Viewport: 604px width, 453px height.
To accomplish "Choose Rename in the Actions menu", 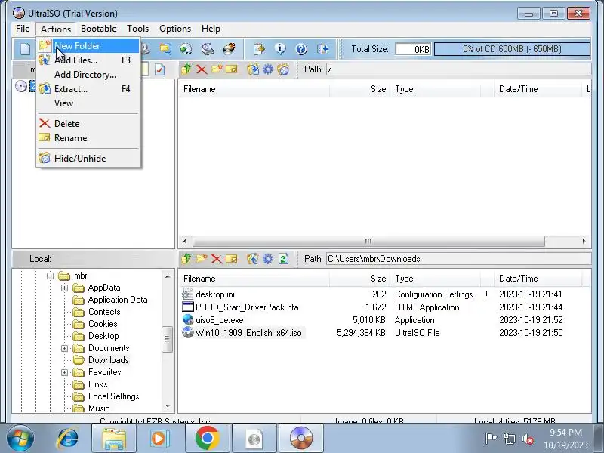I will pos(88,138).
